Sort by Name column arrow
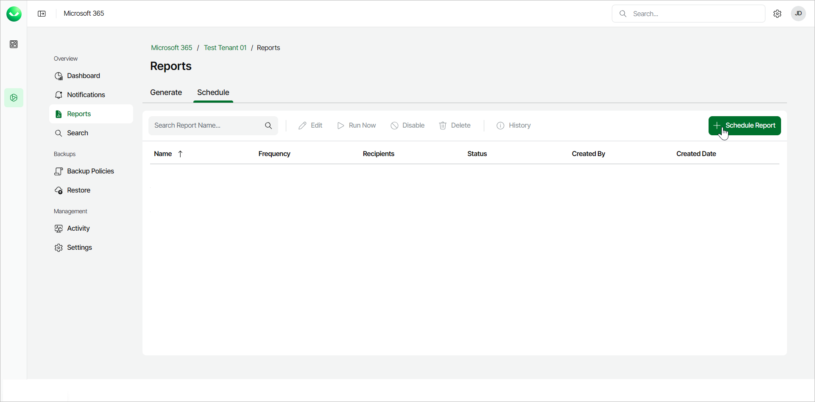Viewport: 815px width, 402px height. click(180, 154)
